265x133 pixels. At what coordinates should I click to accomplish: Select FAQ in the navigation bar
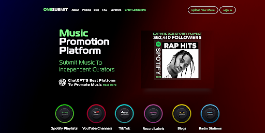click(105, 10)
